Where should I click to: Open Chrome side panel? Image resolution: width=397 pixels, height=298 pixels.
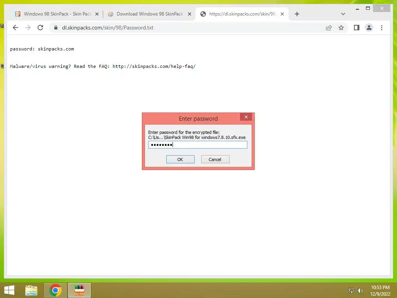pyautogui.click(x=357, y=28)
